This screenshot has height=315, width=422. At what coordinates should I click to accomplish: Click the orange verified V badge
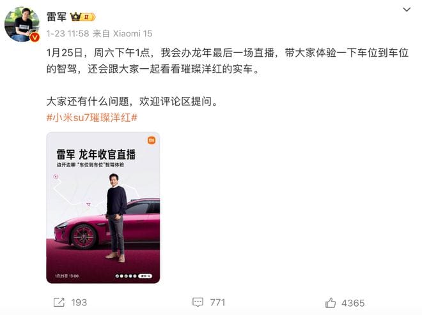point(35,38)
